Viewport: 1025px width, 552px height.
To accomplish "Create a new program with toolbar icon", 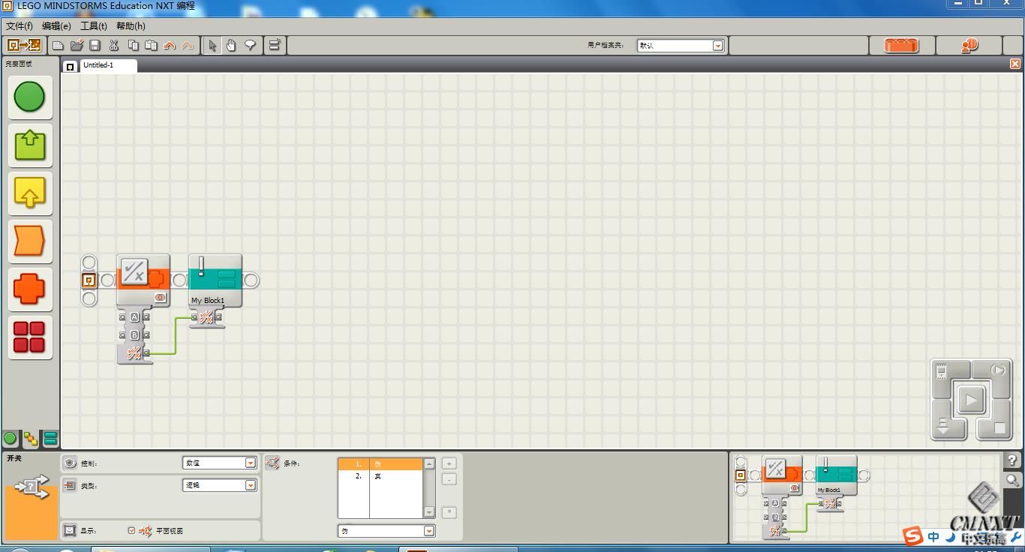I will [x=58, y=46].
